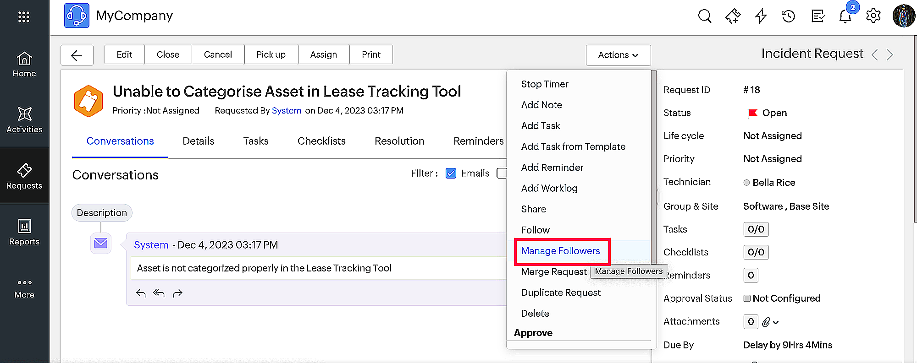Expand the Actions dropdown
Image resolution: width=917 pixels, height=363 pixels.
[x=618, y=55]
